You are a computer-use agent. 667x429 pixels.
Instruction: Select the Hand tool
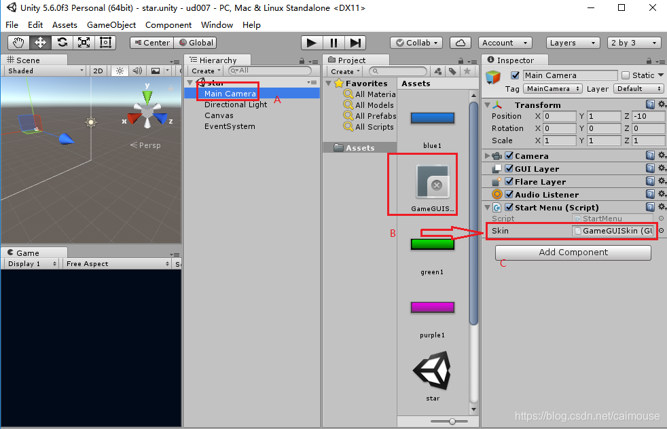coord(19,43)
